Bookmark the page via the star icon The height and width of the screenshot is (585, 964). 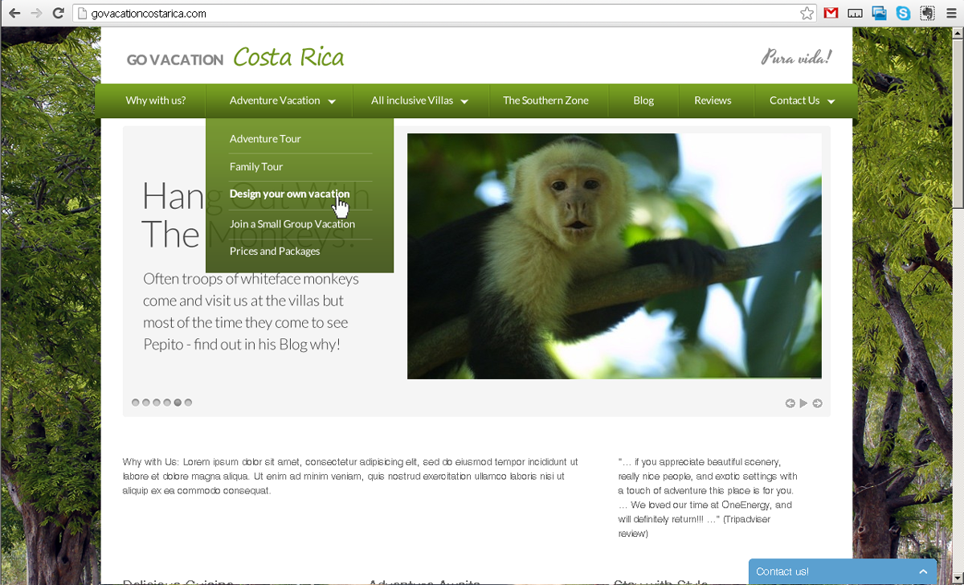click(805, 12)
